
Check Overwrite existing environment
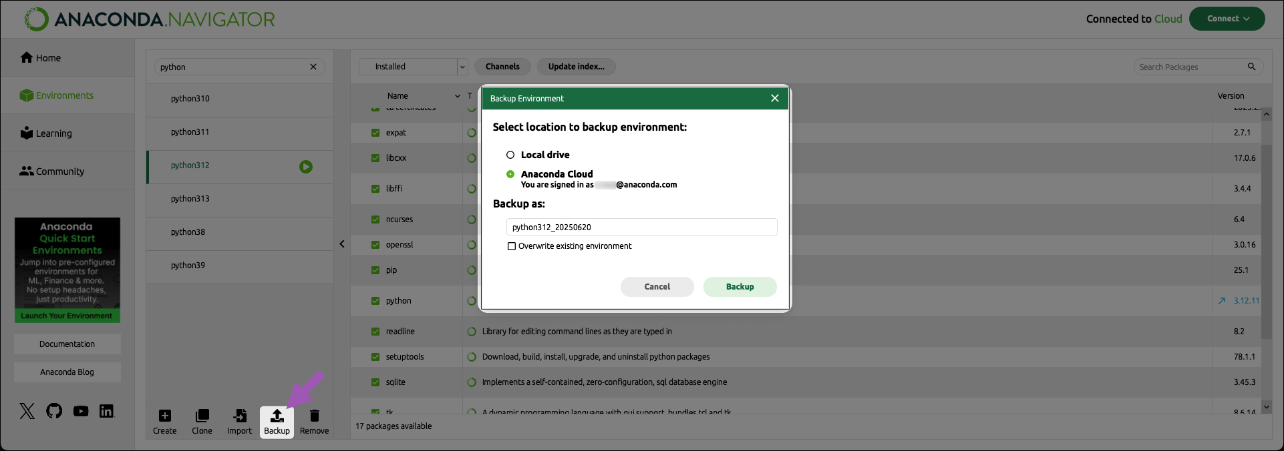pos(512,246)
